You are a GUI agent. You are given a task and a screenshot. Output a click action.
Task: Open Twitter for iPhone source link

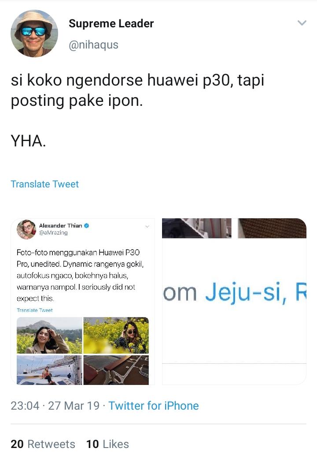(154, 406)
